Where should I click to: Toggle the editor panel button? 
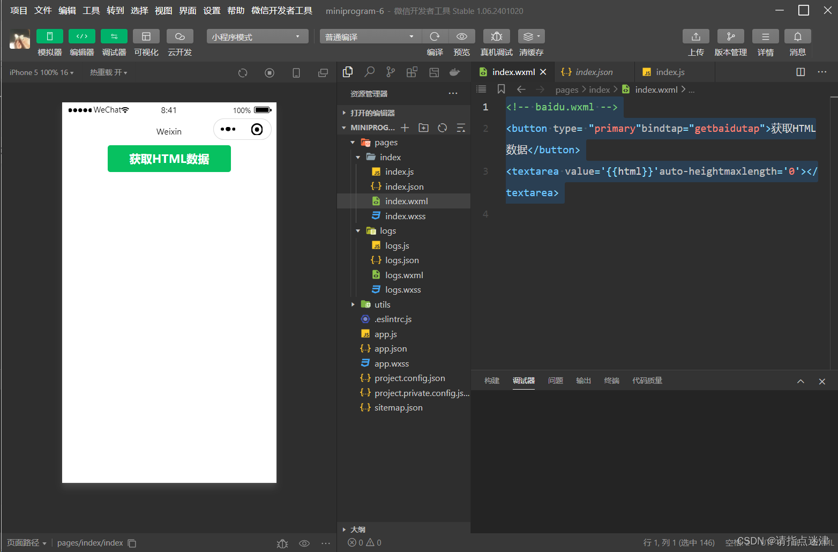click(82, 36)
